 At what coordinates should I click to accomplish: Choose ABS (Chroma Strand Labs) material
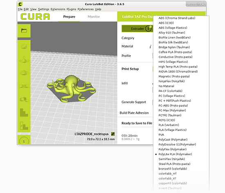click(181, 18)
